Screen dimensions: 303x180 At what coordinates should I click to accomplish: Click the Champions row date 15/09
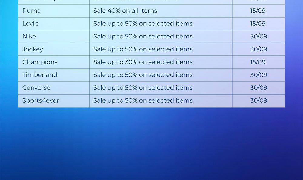(x=258, y=62)
